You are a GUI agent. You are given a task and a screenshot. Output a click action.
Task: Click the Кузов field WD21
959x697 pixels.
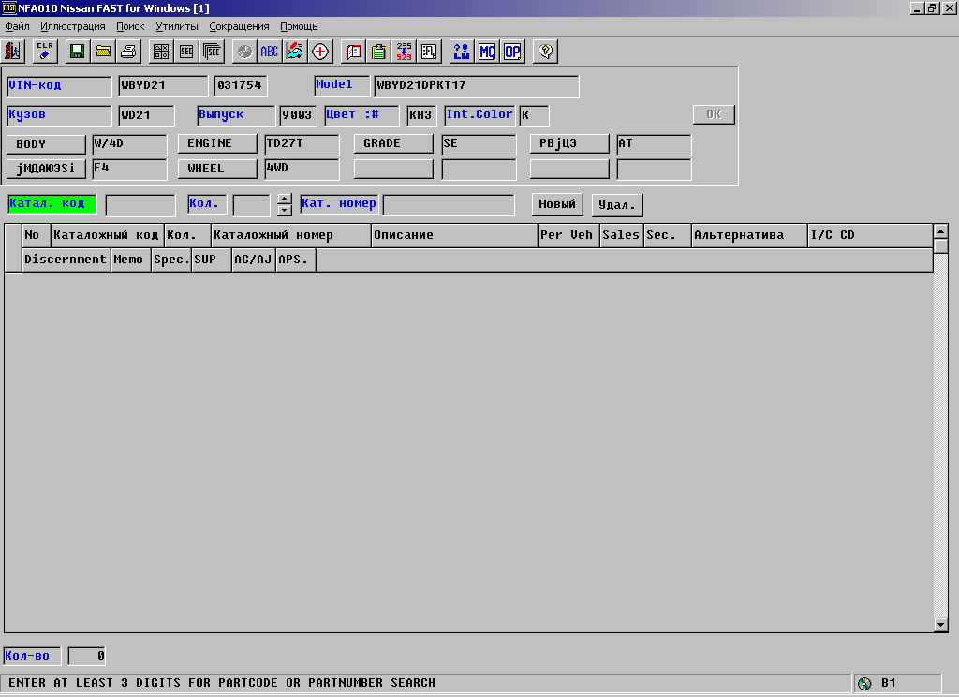[x=146, y=115]
